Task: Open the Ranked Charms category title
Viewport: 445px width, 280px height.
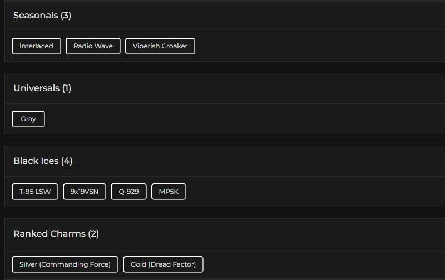Action: [x=56, y=234]
